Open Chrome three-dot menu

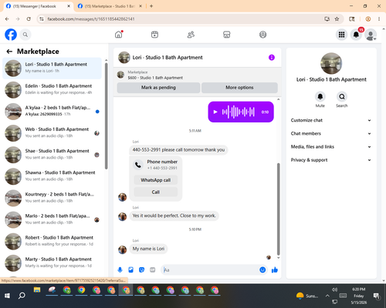pos(379,19)
